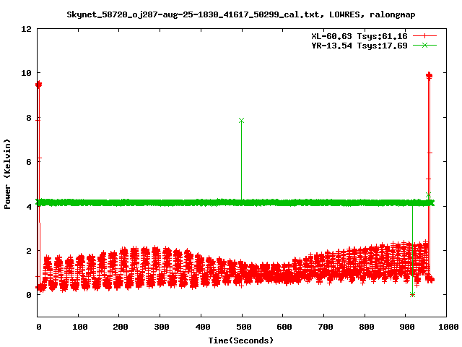Click the x-axis tick label 900
462x347 pixels.
click(407, 327)
